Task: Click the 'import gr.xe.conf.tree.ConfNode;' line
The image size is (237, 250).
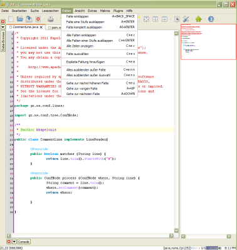Action: [x=46, y=115]
